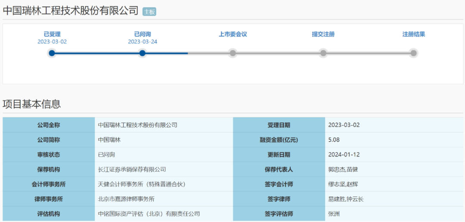Click the 已受理 stage label
Viewport: 465px width, 222px height.
[52, 34]
